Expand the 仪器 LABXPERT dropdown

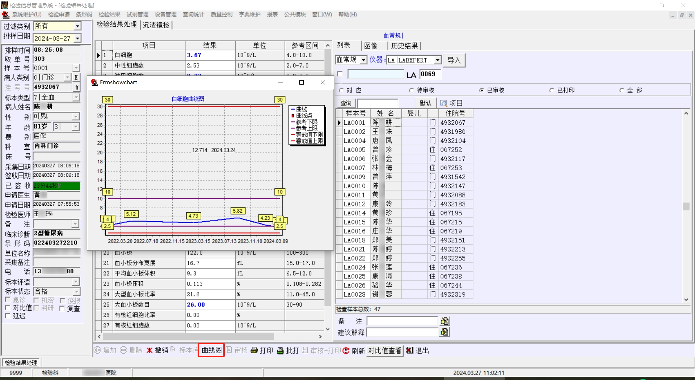click(438, 60)
